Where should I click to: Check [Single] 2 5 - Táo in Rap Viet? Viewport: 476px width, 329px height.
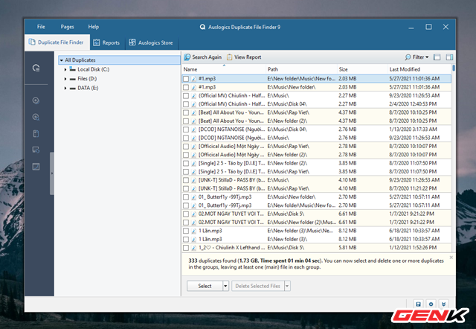click(x=186, y=172)
